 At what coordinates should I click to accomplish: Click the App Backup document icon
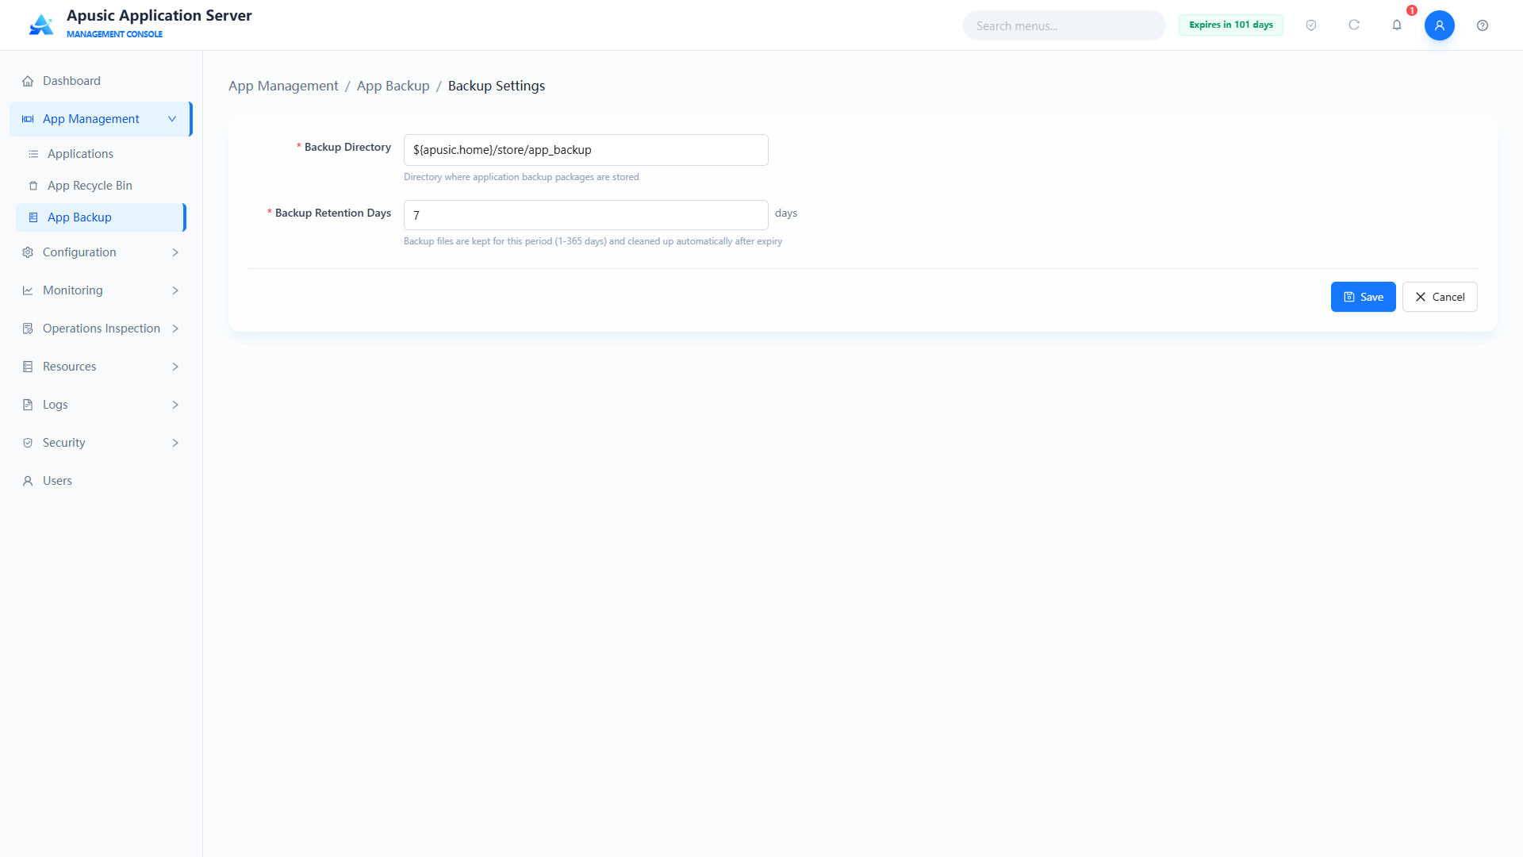tap(33, 217)
